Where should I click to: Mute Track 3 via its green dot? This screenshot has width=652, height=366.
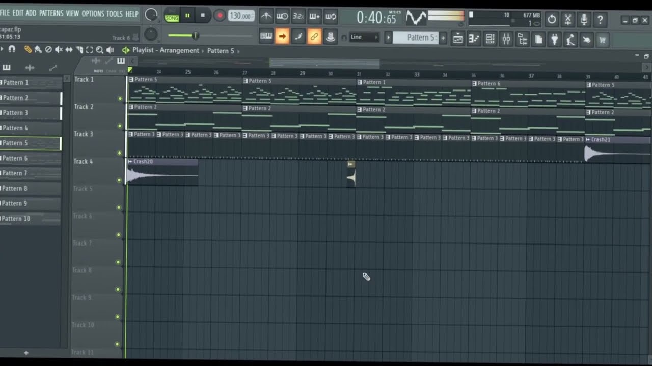click(x=120, y=153)
